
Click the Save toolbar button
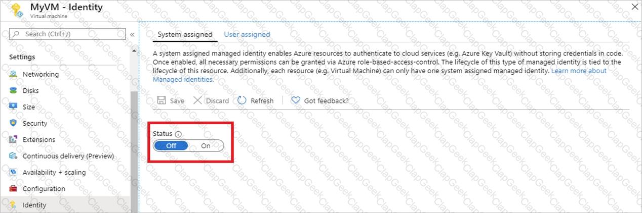coord(171,101)
